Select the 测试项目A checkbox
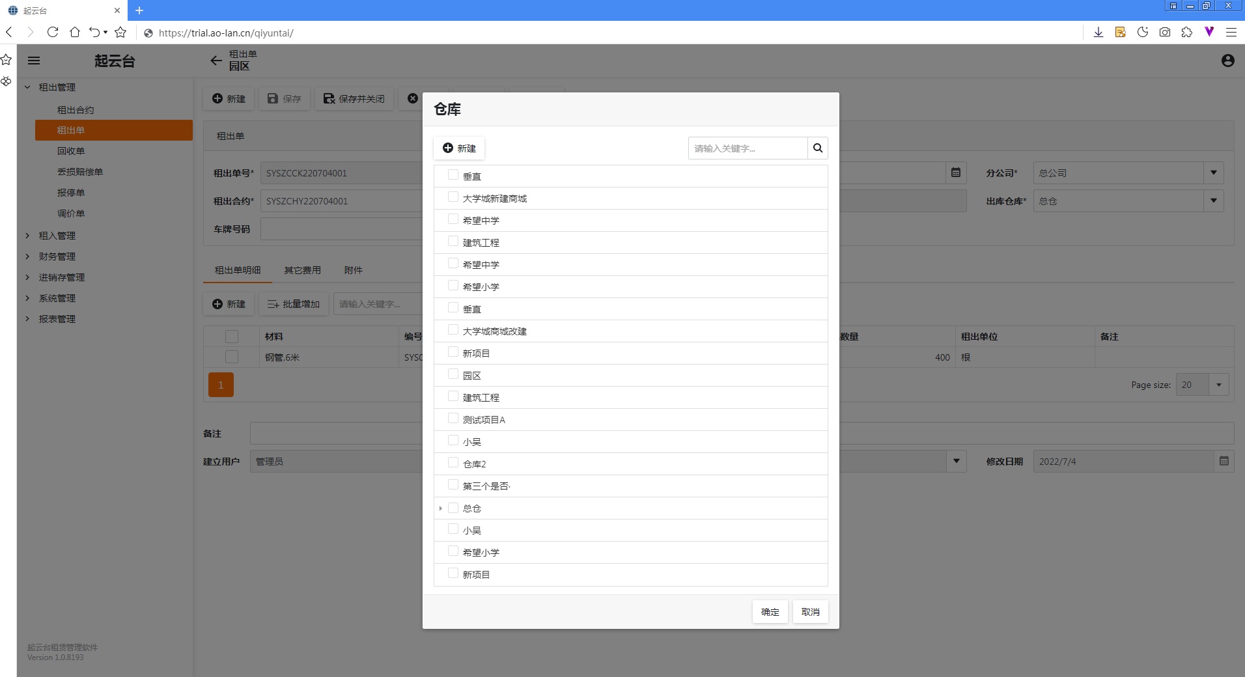The image size is (1245, 677). (453, 419)
